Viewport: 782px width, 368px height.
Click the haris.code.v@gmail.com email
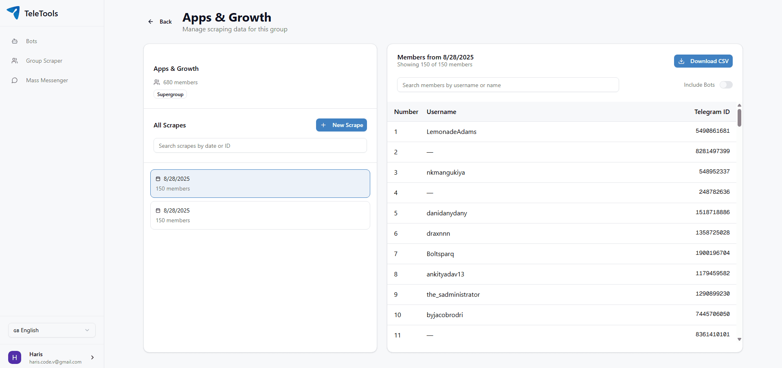click(x=55, y=362)
